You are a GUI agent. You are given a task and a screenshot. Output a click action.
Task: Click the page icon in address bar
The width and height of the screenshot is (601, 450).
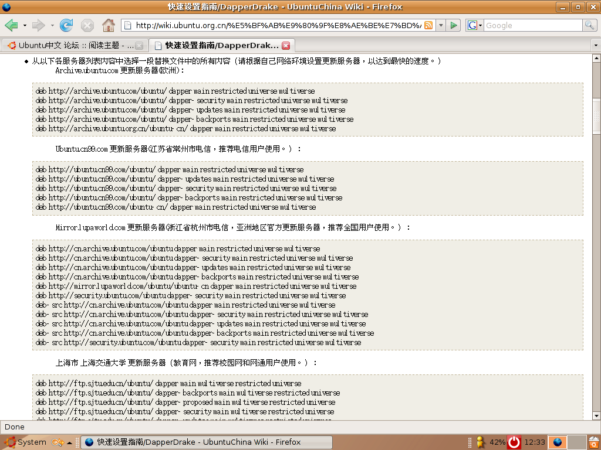pyautogui.click(x=127, y=26)
